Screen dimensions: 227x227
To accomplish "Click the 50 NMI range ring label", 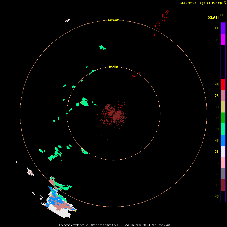I will [x=113, y=67].
